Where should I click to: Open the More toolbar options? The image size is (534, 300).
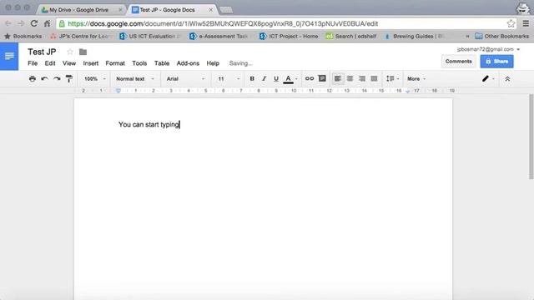click(x=416, y=78)
